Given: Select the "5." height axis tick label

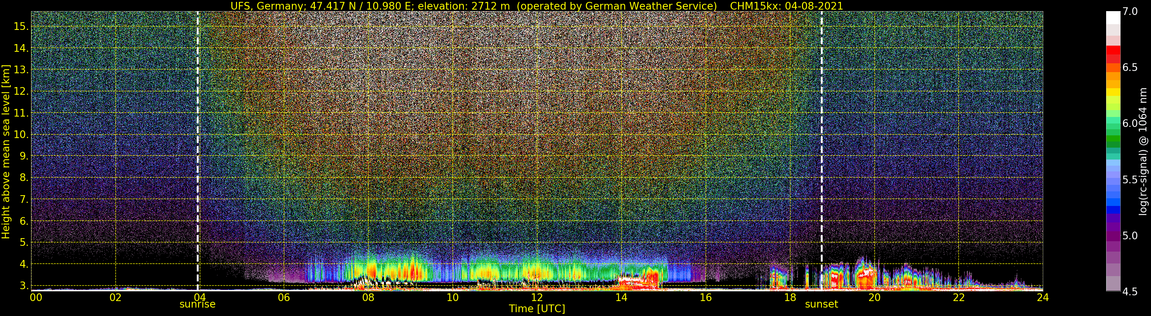Looking at the screenshot, I should click(x=24, y=243).
